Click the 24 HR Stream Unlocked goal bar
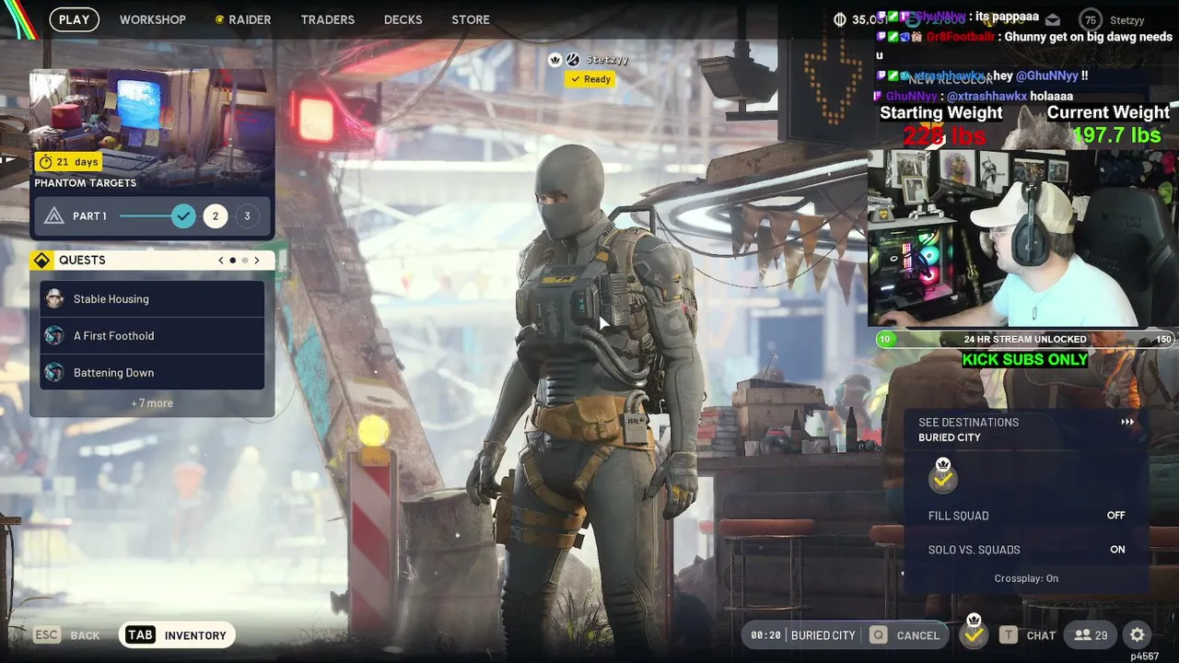 1025,339
